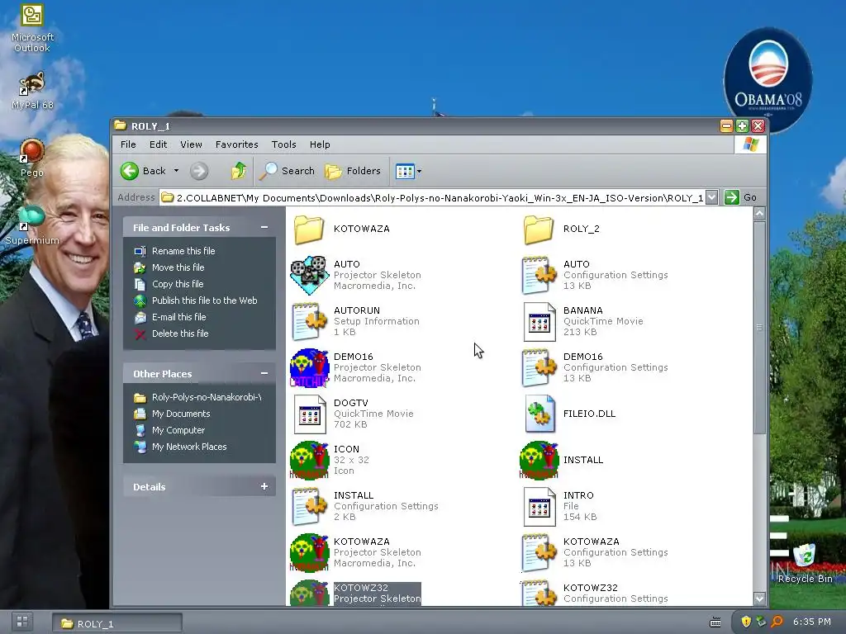Collapse the Other Places panel
Image resolution: width=846 pixels, height=634 pixels.
pos(264,374)
